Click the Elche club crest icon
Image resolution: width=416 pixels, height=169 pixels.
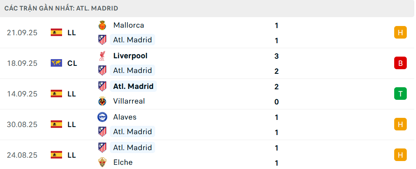[x=102, y=162]
